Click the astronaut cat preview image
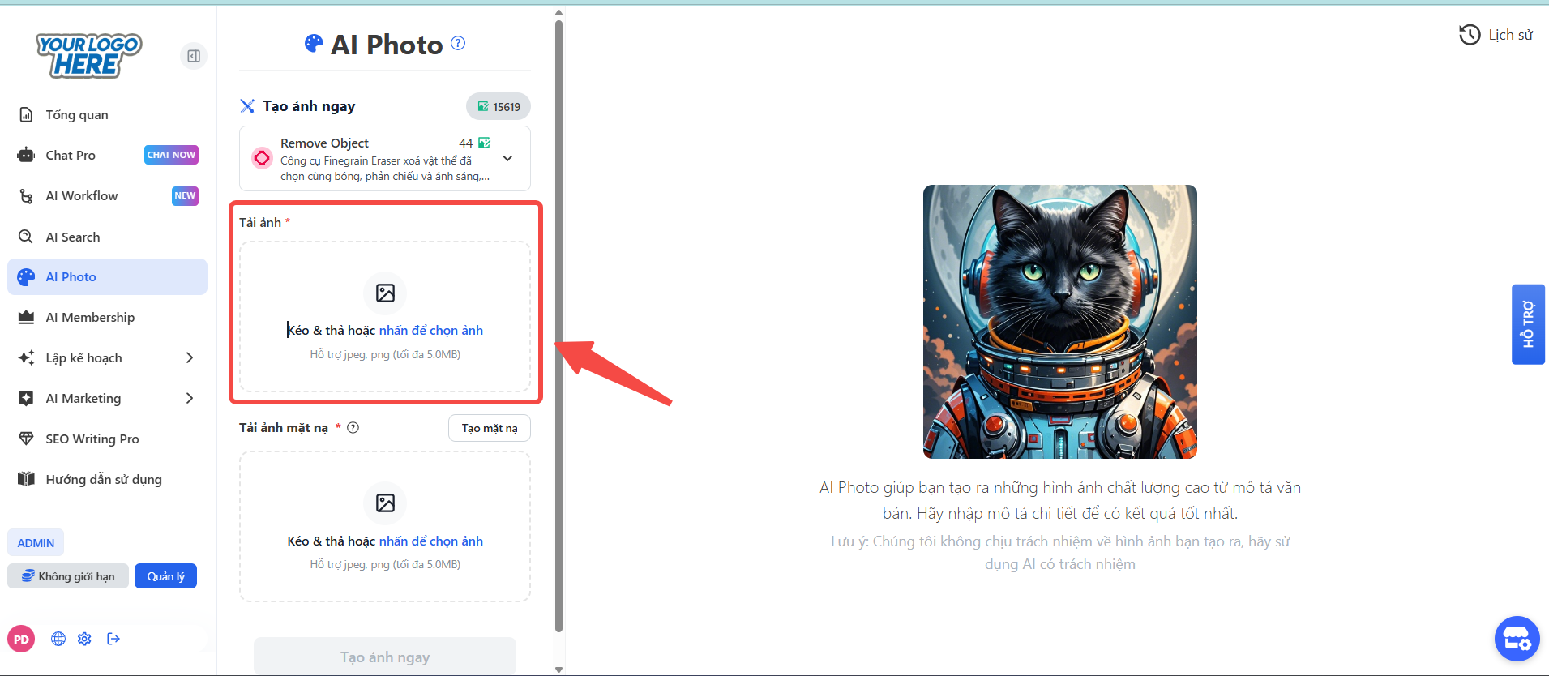The height and width of the screenshot is (676, 1549). 1059,321
